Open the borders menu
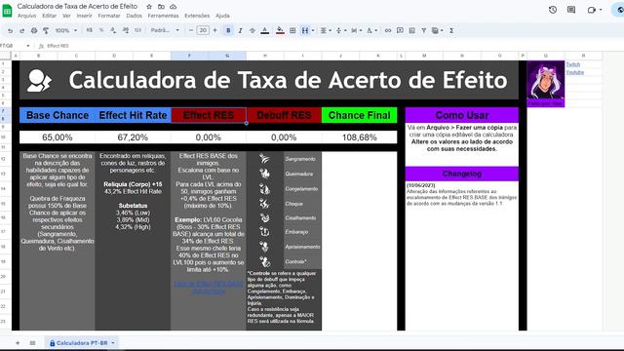 click(292, 30)
